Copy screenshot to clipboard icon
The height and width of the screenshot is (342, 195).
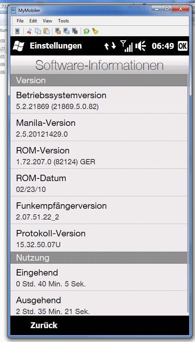pos(58,31)
